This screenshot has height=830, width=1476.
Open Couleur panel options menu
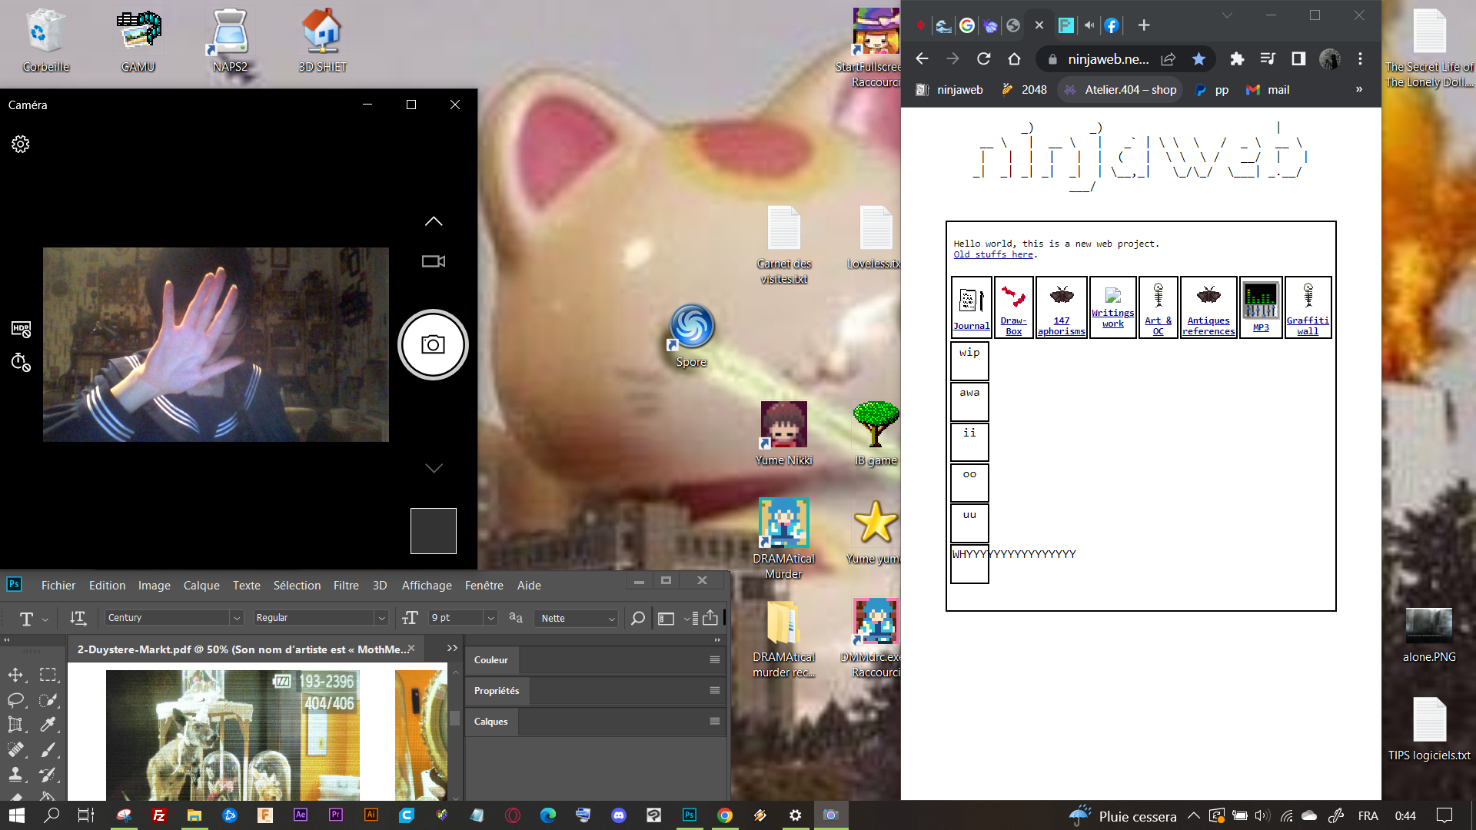coord(715,660)
